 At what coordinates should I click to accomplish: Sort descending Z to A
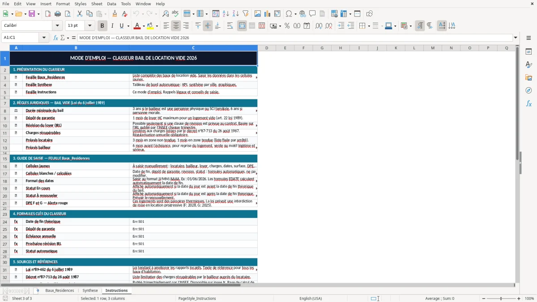[236, 14]
